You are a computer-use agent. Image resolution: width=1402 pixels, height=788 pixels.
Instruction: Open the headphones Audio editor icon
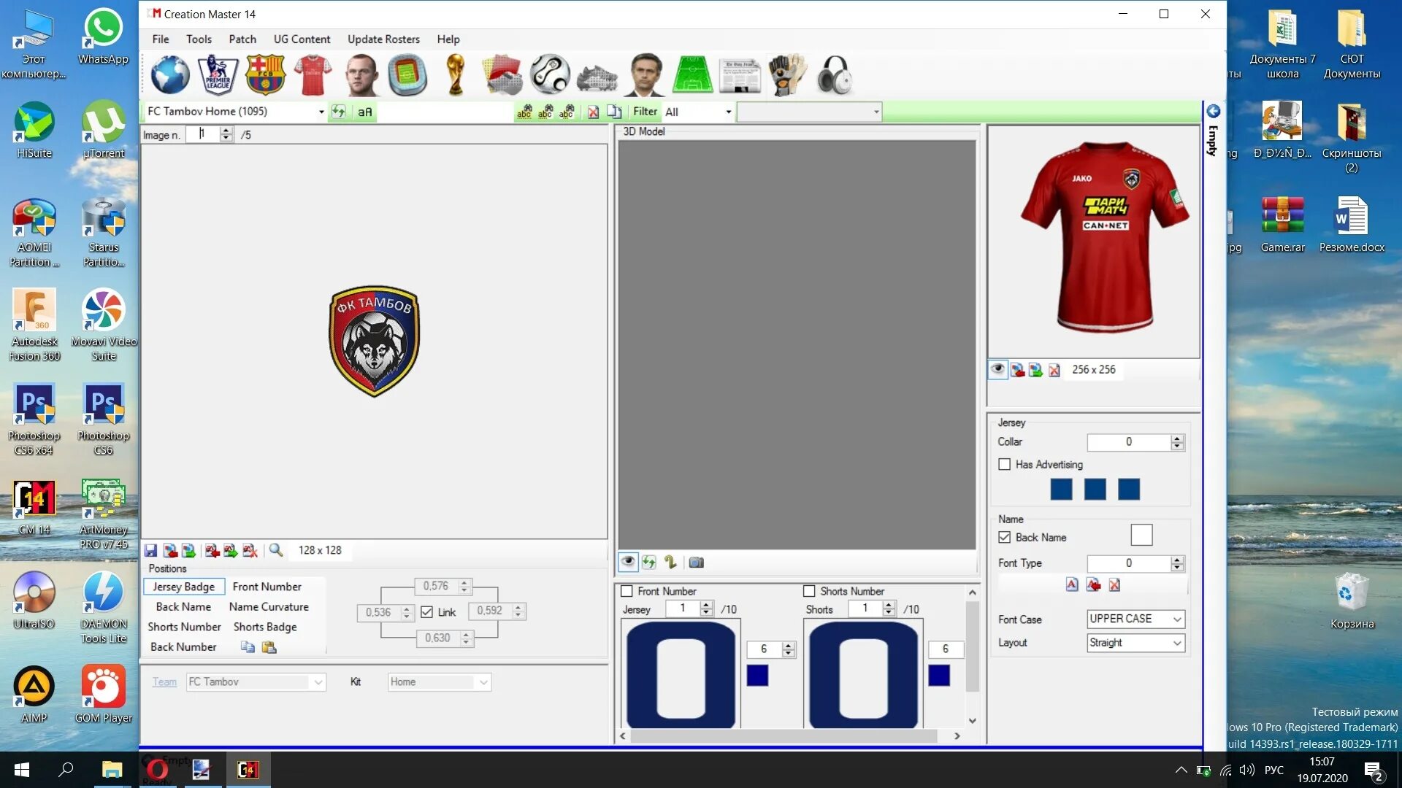[835, 74]
